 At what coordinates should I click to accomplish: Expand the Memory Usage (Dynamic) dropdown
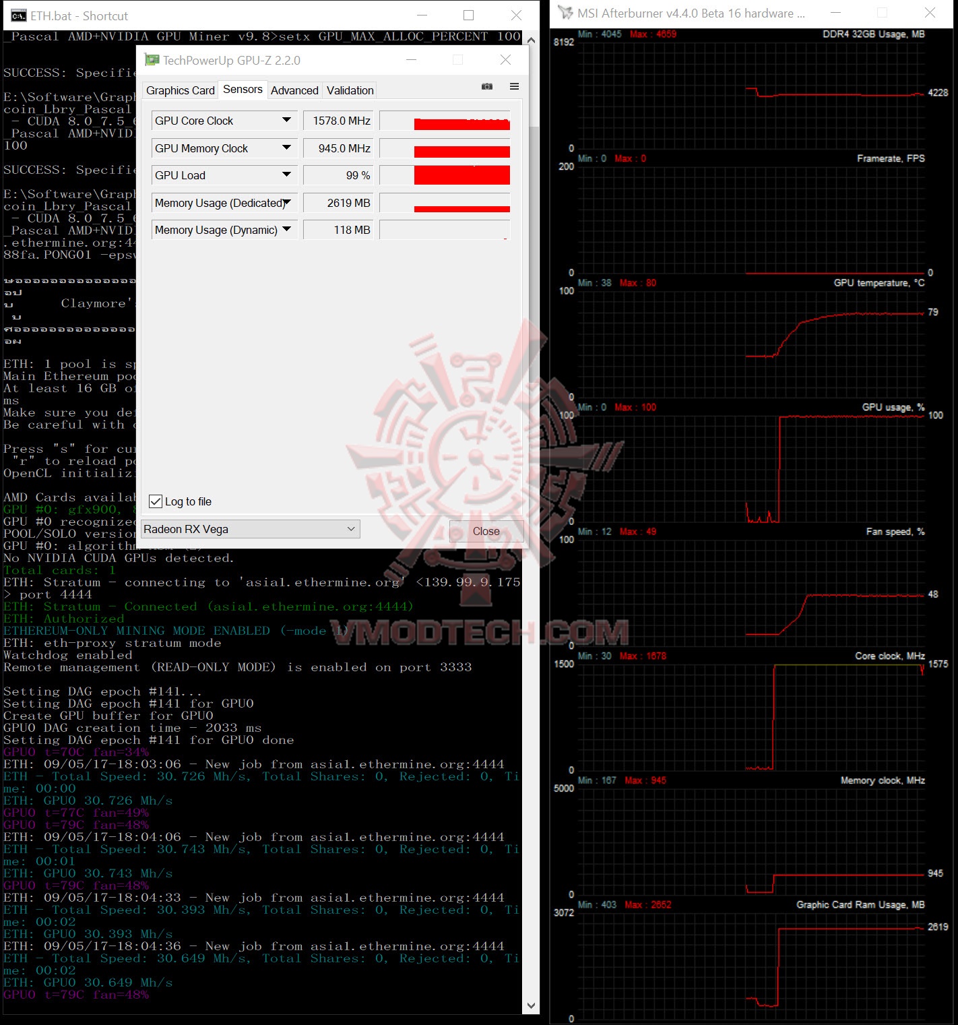[x=286, y=229]
